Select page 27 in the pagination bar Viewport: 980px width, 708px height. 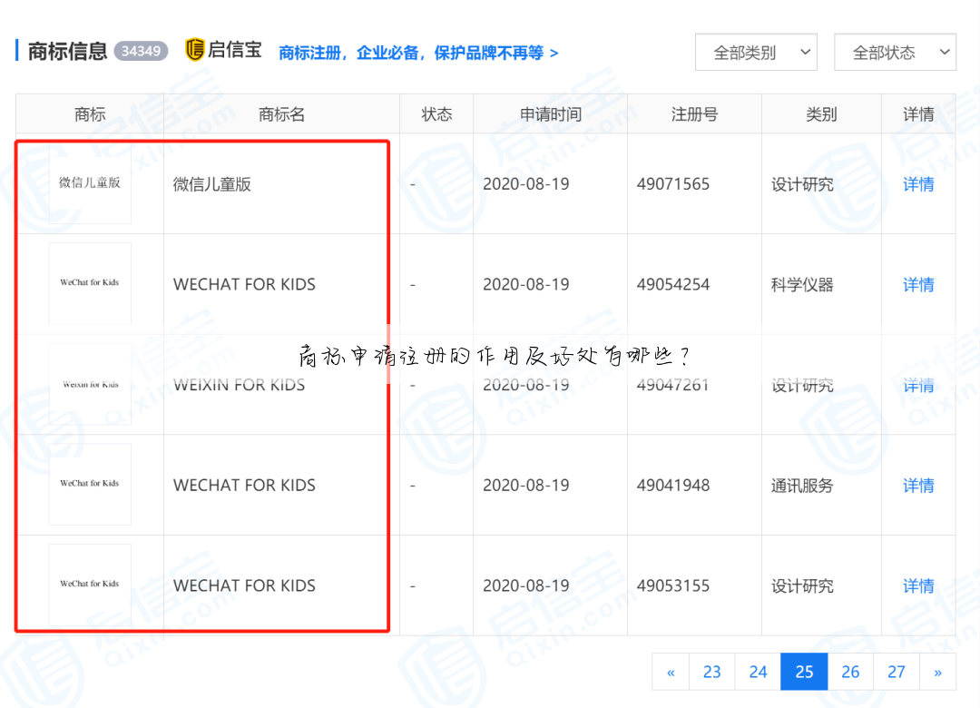click(897, 672)
